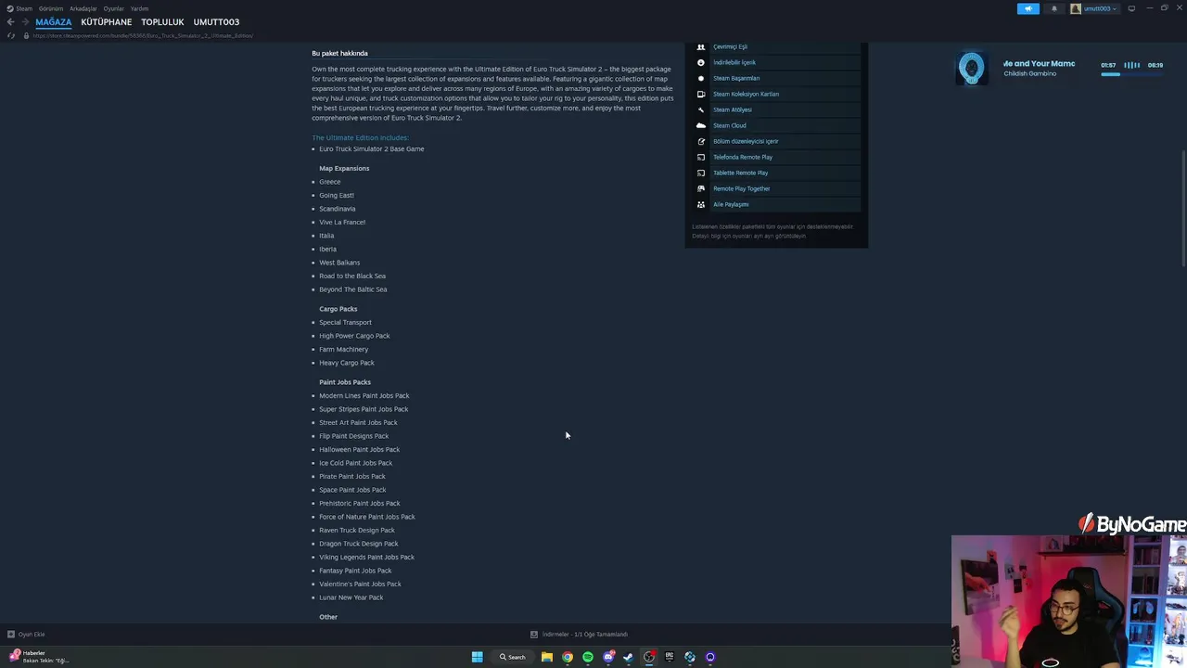The height and width of the screenshot is (668, 1187).
Task: Go forward using the forward arrow
Action: click(x=25, y=22)
